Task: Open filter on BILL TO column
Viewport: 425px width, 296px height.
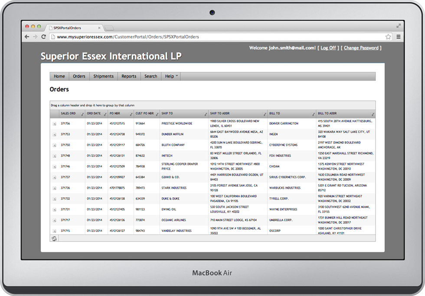Action: coord(313,114)
